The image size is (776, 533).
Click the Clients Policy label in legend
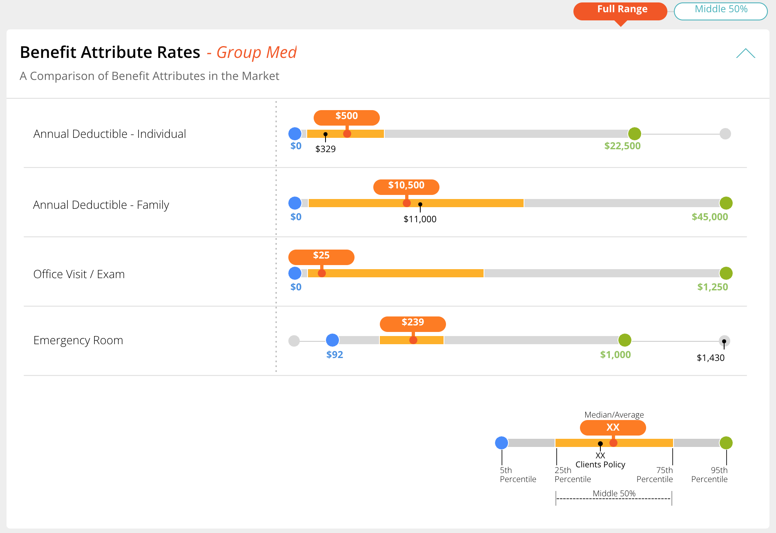pos(600,464)
